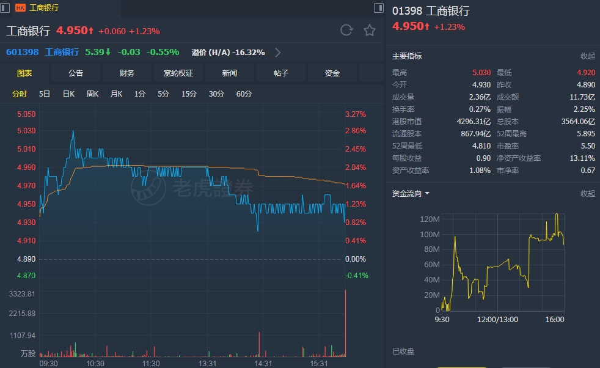Choose the 60分 chart interval

click(244, 94)
